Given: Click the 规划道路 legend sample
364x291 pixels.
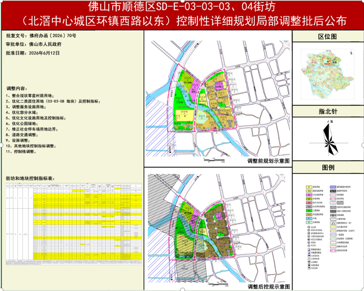Looking at the screenshot, I should (333, 215).
